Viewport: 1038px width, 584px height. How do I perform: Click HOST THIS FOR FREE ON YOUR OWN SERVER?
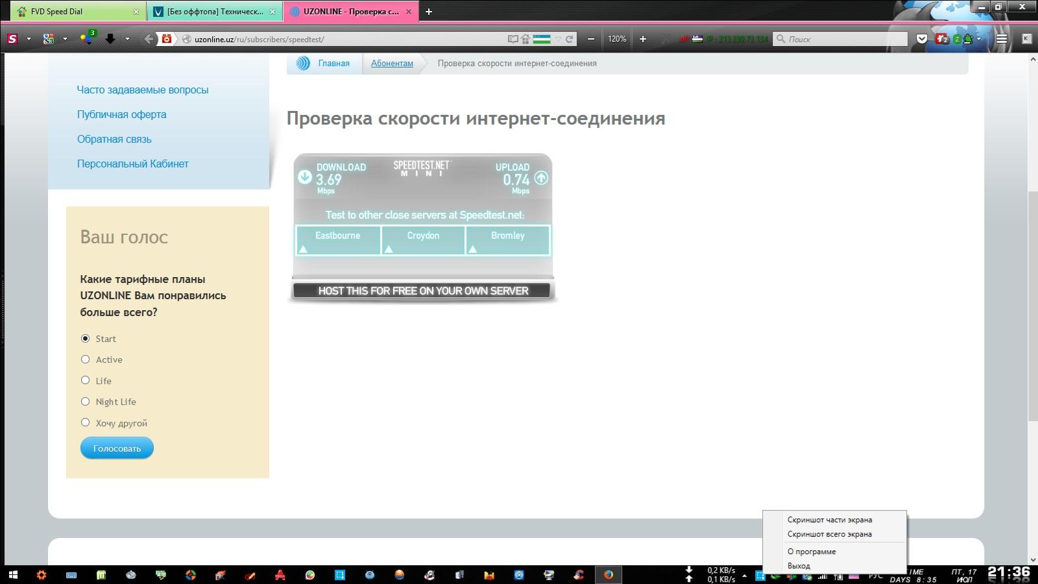[423, 291]
